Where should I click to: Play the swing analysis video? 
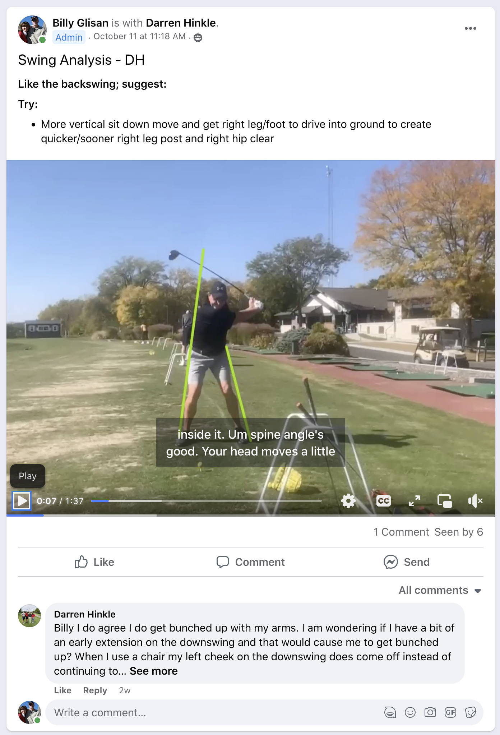(x=22, y=500)
